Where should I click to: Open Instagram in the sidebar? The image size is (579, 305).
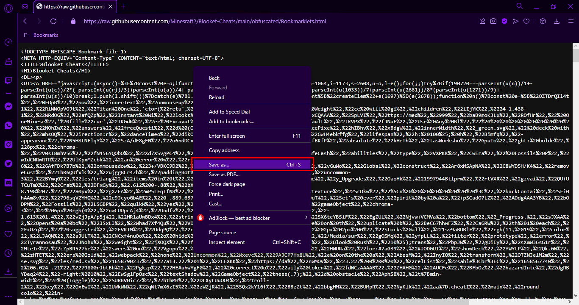click(8, 144)
